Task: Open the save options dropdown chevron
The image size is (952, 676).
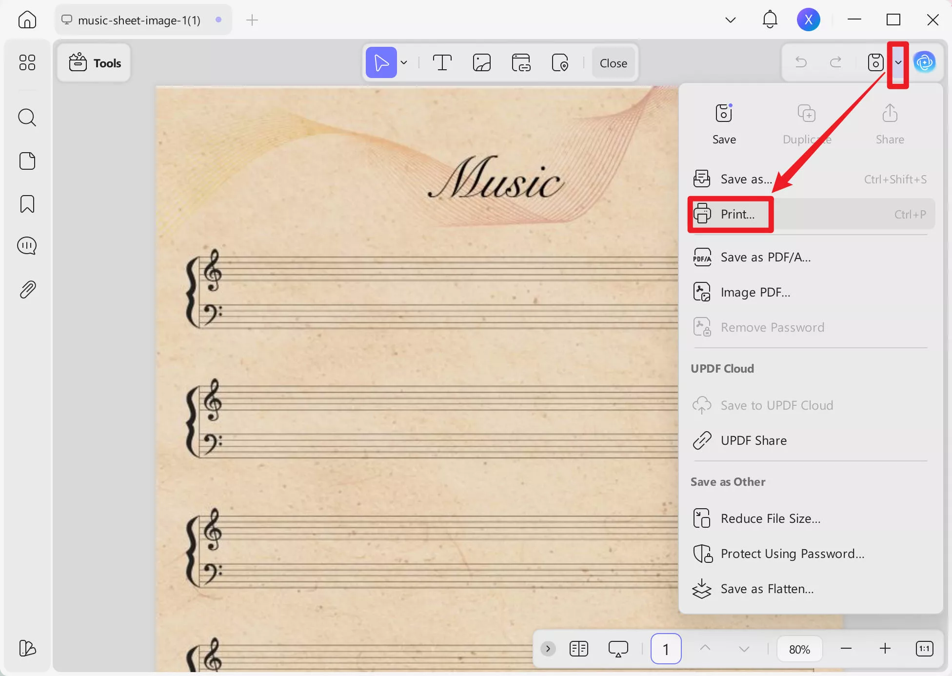Action: 899,63
